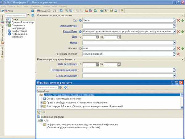Viewport: 185px width, 139px height.
Task: Toggle the logic diamond next to Раздел/Тема
Action: click(x=80, y=32)
